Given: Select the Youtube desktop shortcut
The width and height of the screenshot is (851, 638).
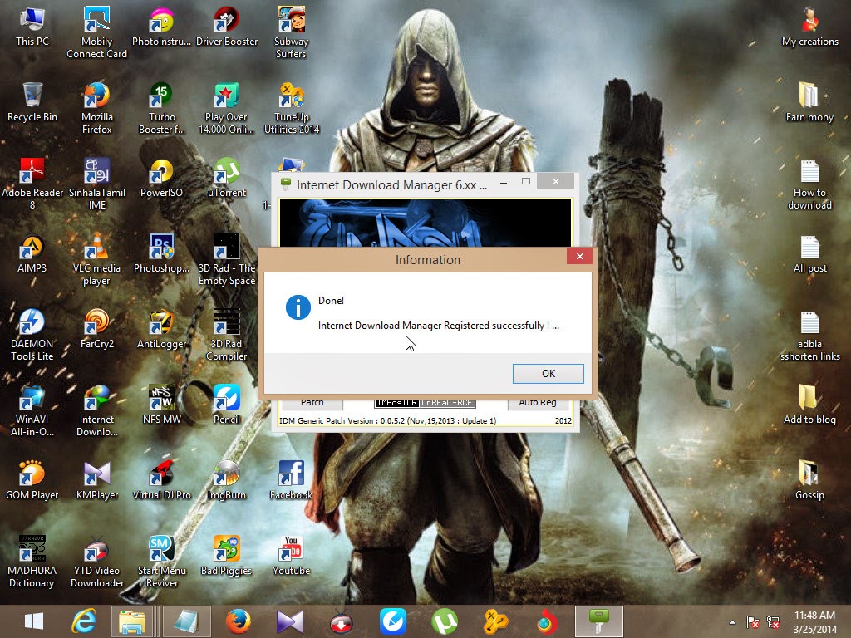Looking at the screenshot, I should (292, 555).
